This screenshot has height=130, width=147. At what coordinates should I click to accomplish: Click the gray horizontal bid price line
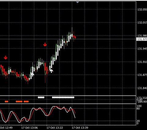68,39
